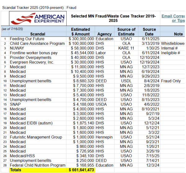The width and height of the screenshot is (186, 173).
Task: Open the Email Corrections or Tips link
Action: (173, 18)
